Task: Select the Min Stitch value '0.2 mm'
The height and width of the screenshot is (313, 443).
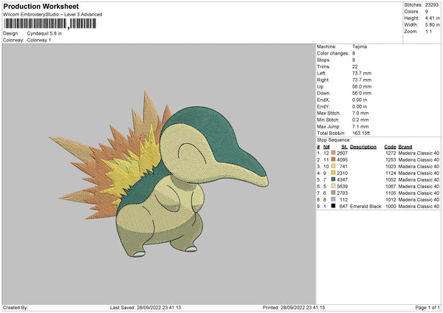Action: point(360,120)
